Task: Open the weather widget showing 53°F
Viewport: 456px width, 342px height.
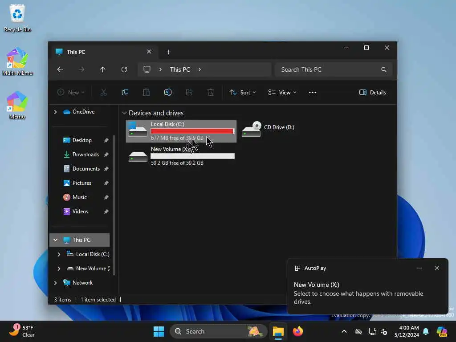Action: (x=22, y=331)
